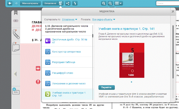Image resolution: width=179 pixels, height=109 pixels.
Task: Select Учебная книга и практикум 1 list item
Action: 67,94
